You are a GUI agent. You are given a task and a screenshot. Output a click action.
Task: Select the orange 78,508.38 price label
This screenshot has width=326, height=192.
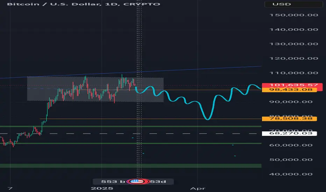pos(289,119)
